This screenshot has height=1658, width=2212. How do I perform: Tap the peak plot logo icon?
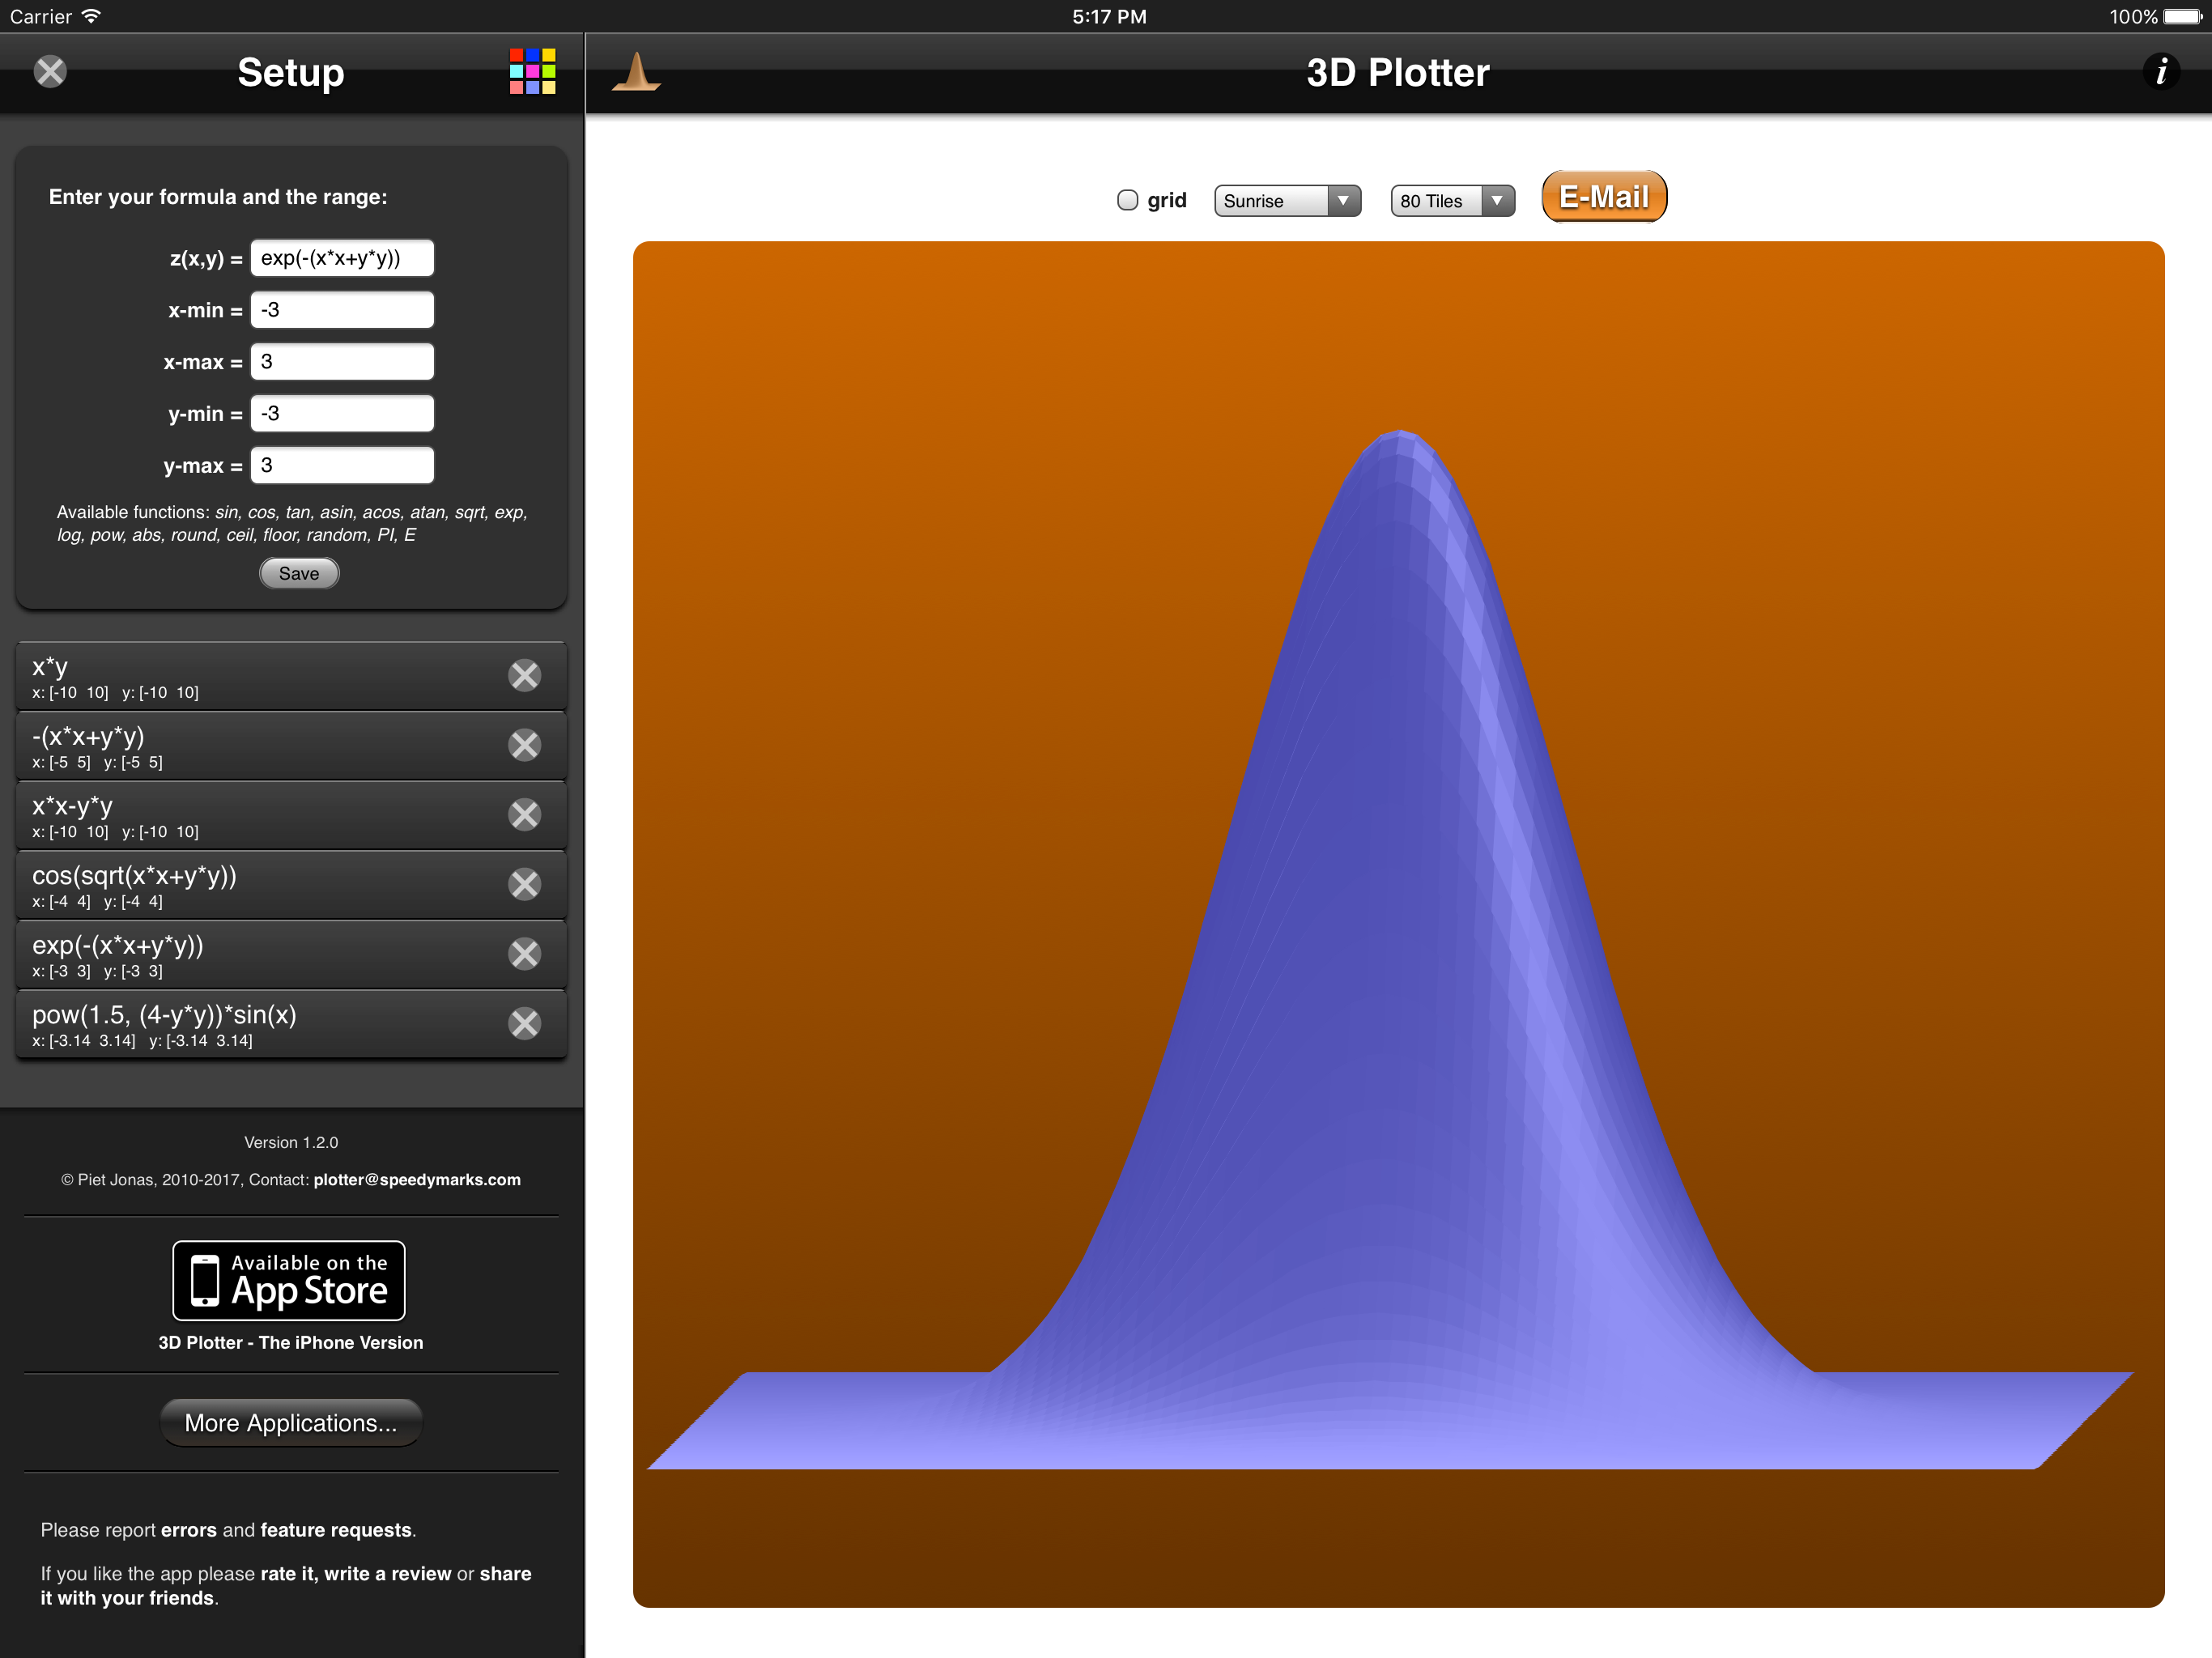(x=636, y=72)
